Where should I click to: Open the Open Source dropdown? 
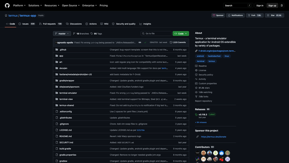coord(71,5)
